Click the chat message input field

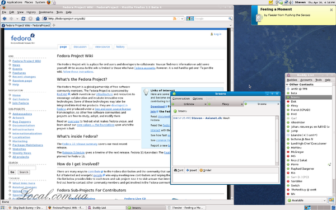point(225,178)
